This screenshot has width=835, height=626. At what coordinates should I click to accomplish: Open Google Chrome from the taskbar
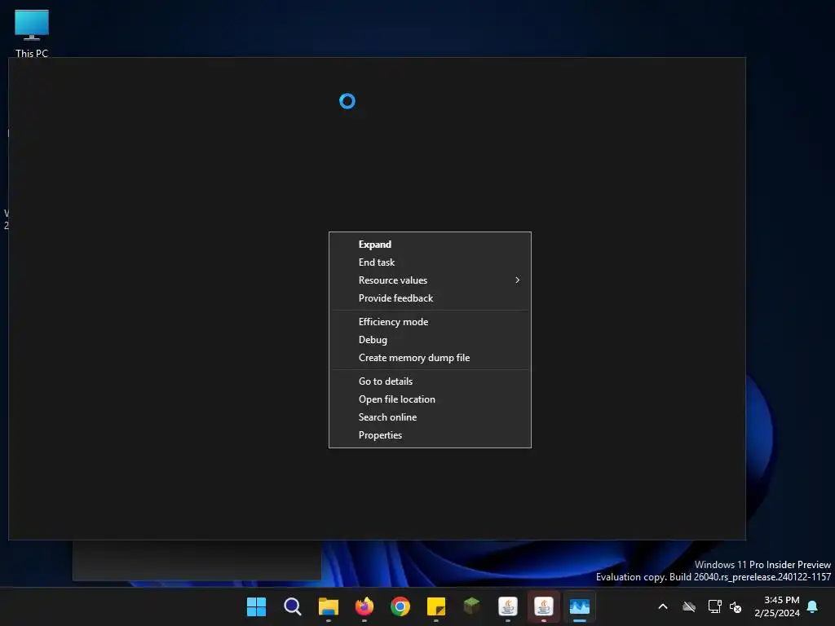point(400,606)
